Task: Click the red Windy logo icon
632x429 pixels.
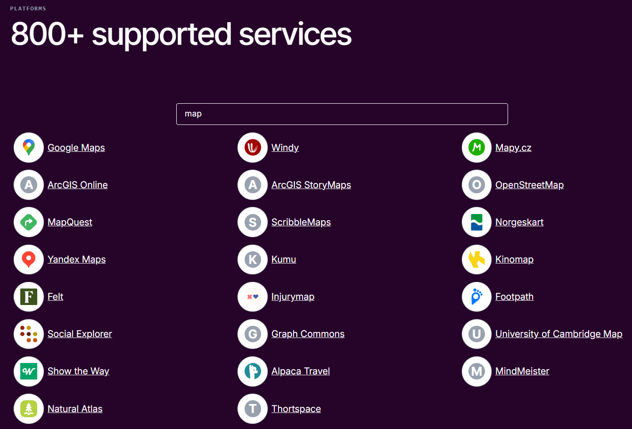Action: tap(253, 148)
